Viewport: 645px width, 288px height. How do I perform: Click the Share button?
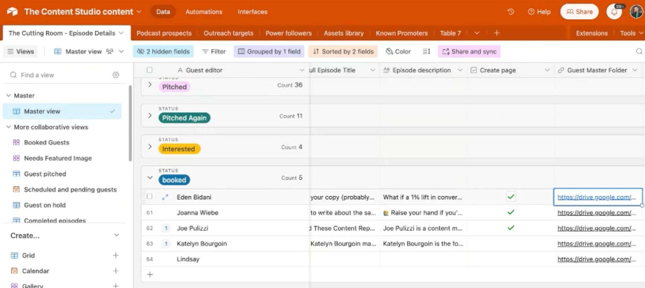(x=579, y=12)
